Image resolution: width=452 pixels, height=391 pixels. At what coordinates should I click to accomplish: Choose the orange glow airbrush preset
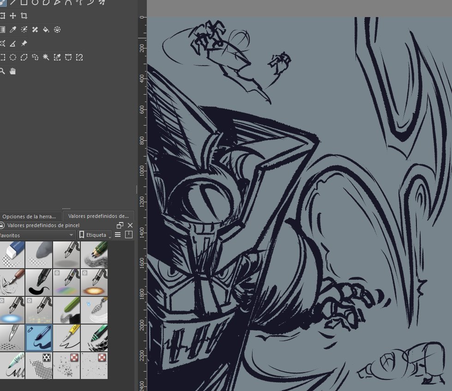(x=94, y=283)
